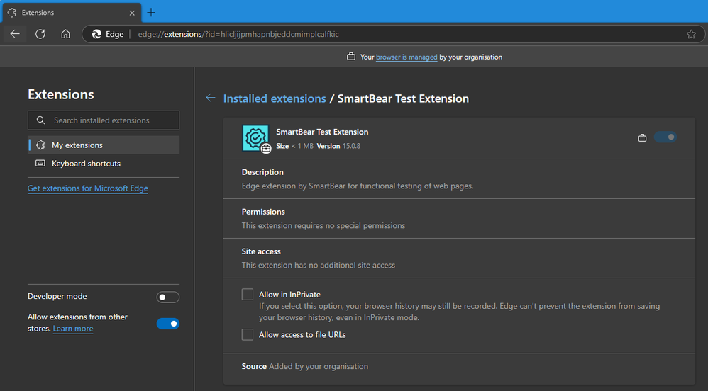Click the Keyboard shortcuts keyboard icon
The image size is (708, 391).
40,163
